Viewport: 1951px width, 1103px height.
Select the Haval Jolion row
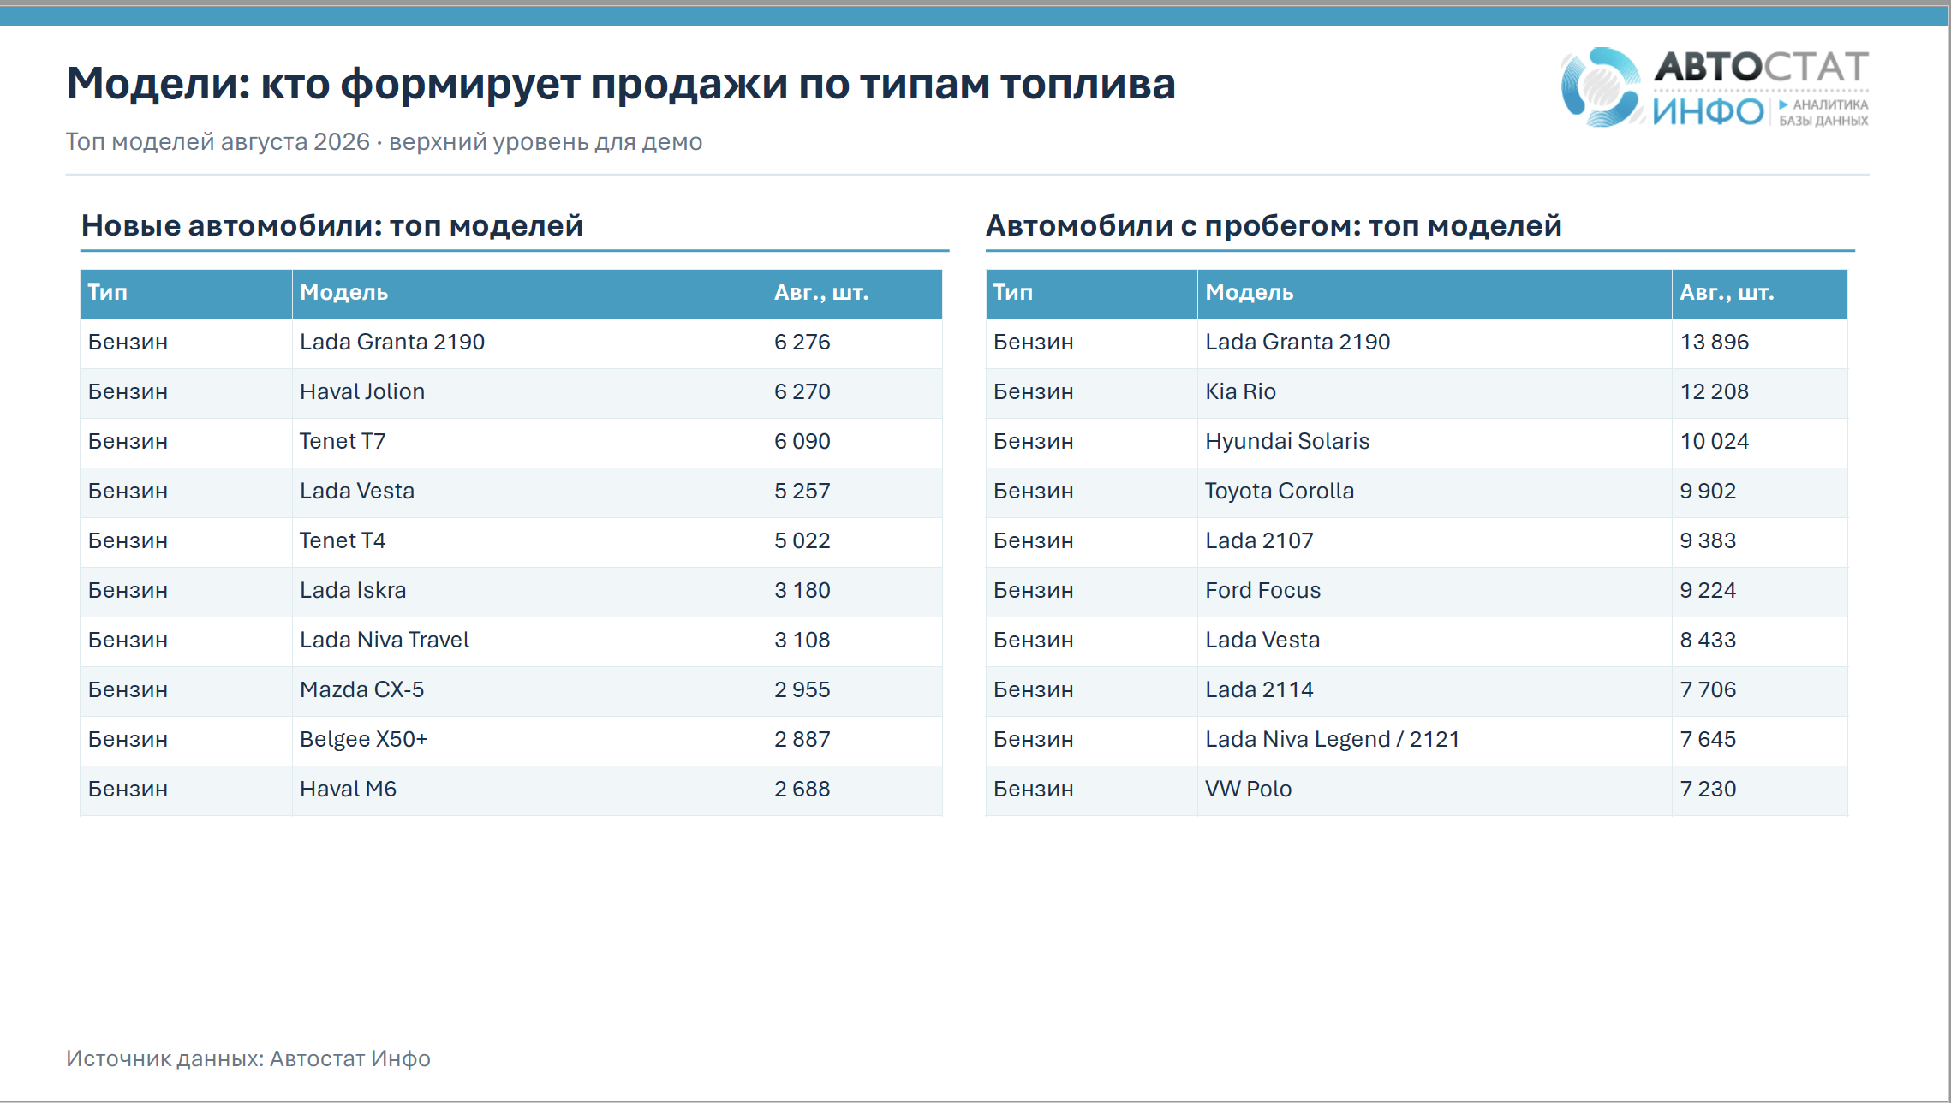pos(511,392)
